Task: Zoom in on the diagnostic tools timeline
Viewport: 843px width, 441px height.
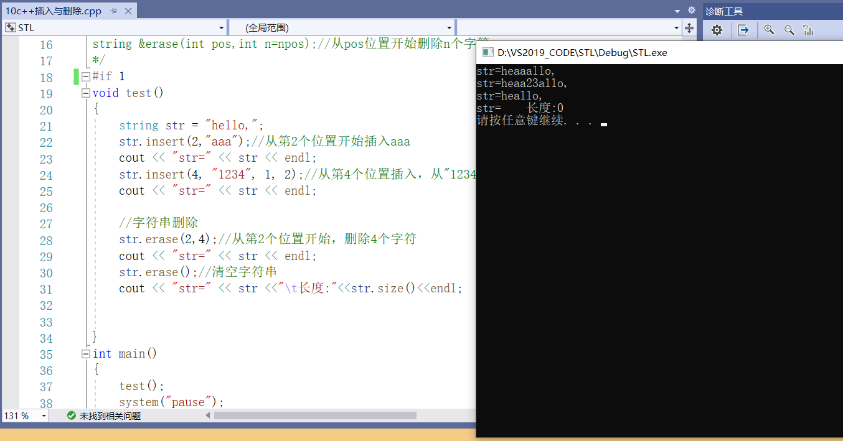Action: click(x=770, y=30)
